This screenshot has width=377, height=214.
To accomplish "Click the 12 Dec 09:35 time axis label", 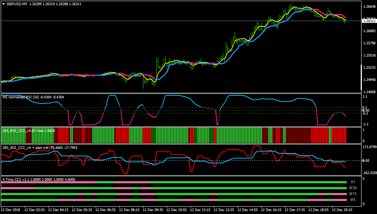I will [x=153, y=210].
